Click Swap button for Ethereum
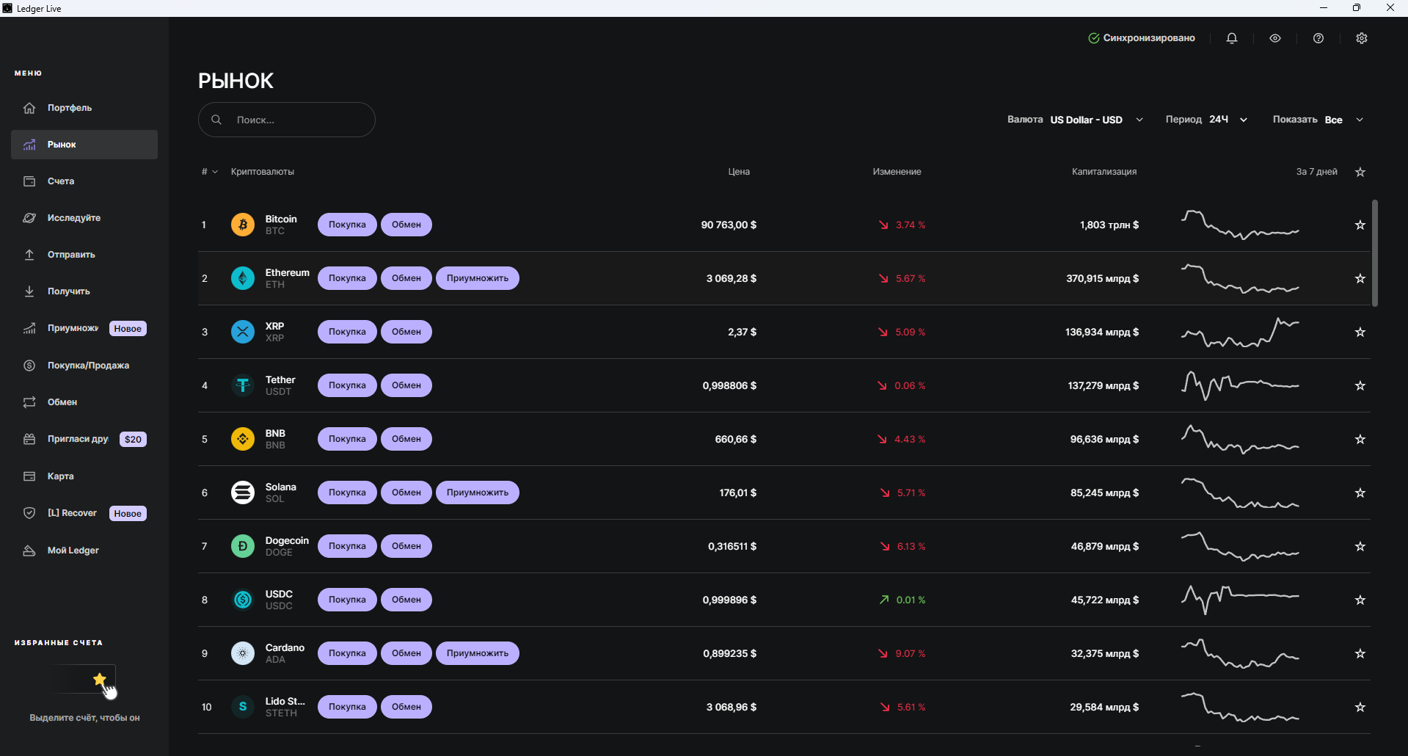1408x756 pixels. tap(406, 278)
